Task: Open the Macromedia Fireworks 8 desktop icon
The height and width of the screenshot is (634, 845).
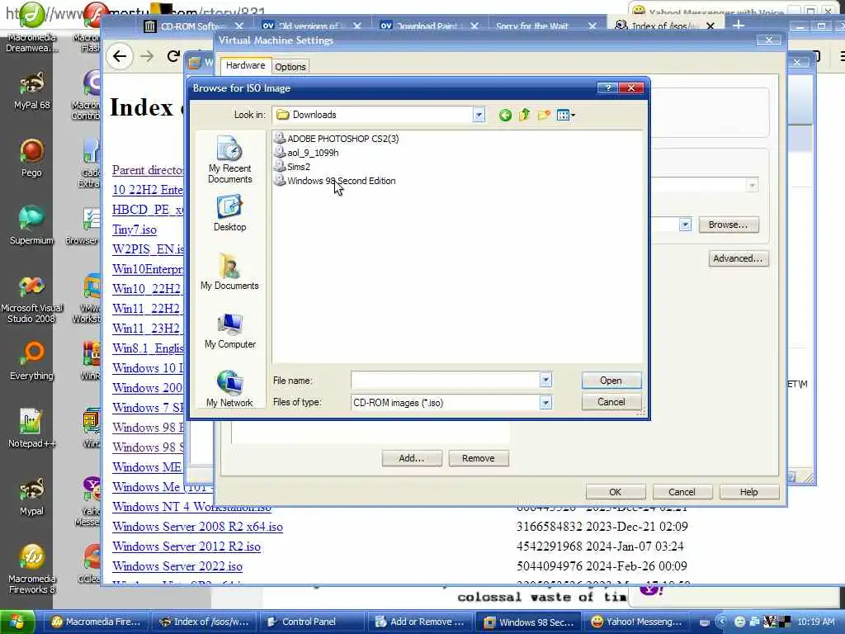Action: coord(32,570)
